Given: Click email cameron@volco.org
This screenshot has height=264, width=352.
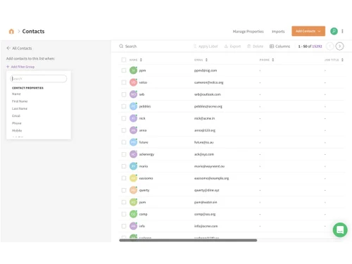Looking at the screenshot, I should coord(208,82).
